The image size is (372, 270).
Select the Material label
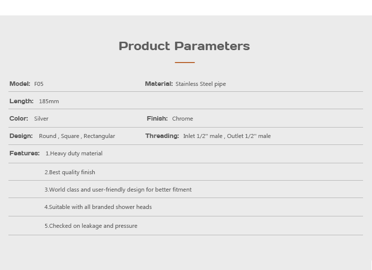(x=159, y=84)
